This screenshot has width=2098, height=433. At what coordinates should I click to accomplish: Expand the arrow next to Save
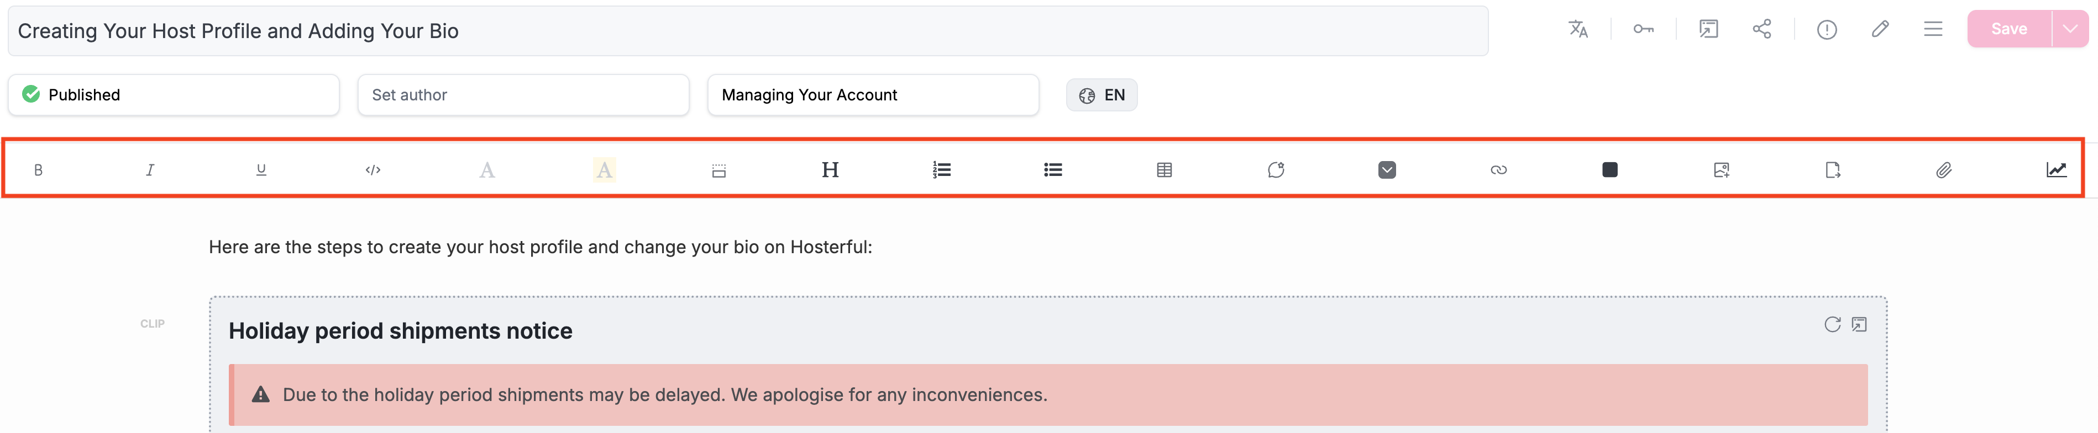pyautogui.click(x=2069, y=29)
